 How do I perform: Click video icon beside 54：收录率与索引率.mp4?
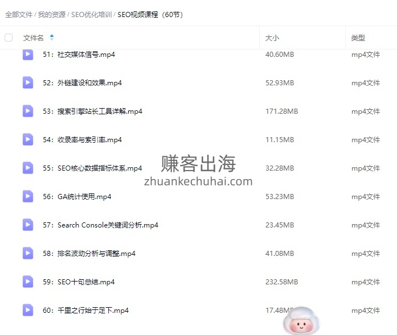pyautogui.click(x=28, y=140)
